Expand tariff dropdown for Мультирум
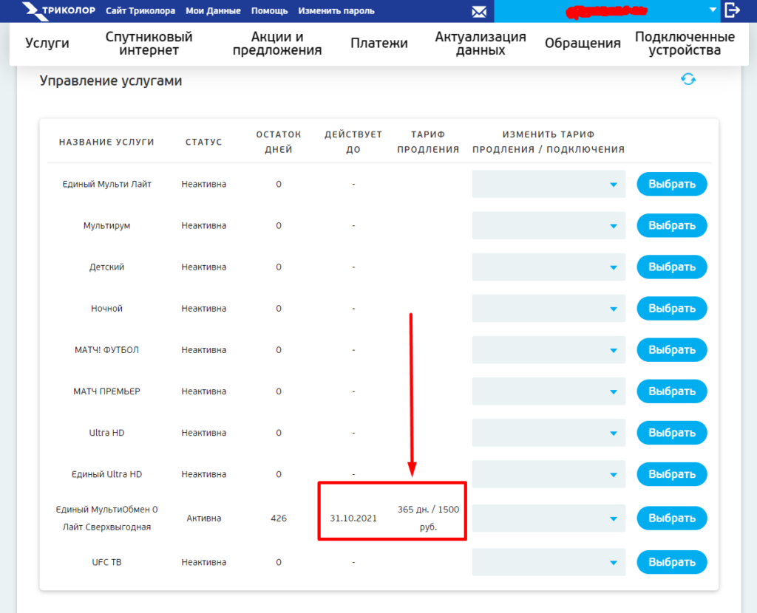This screenshot has height=613, width=757. tap(549, 226)
